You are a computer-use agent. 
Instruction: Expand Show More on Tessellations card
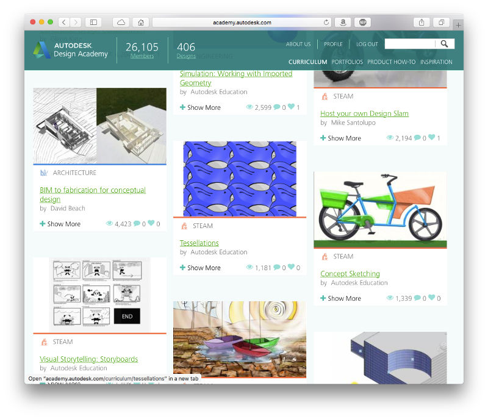coord(200,268)
